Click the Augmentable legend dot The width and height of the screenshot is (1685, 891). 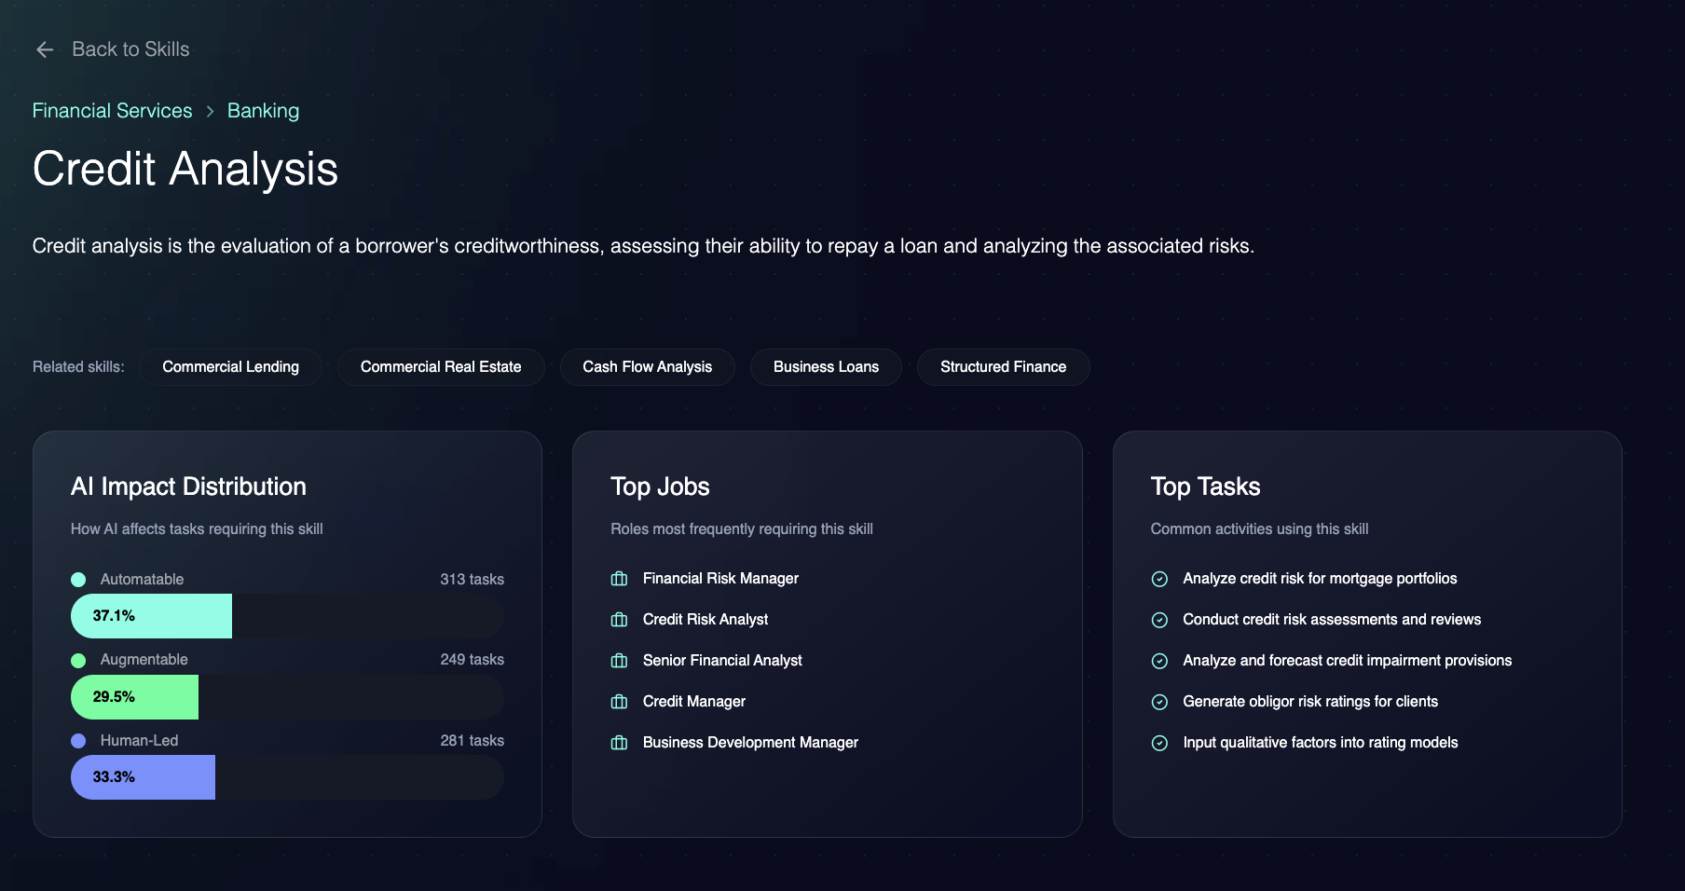pyautogui.click(x=78, y=661)
